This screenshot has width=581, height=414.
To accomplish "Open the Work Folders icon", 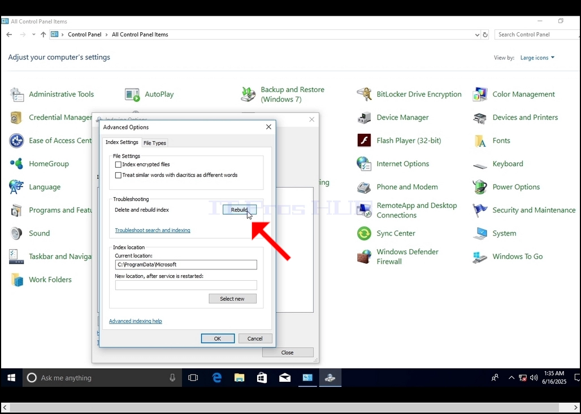I will point(17,280).
